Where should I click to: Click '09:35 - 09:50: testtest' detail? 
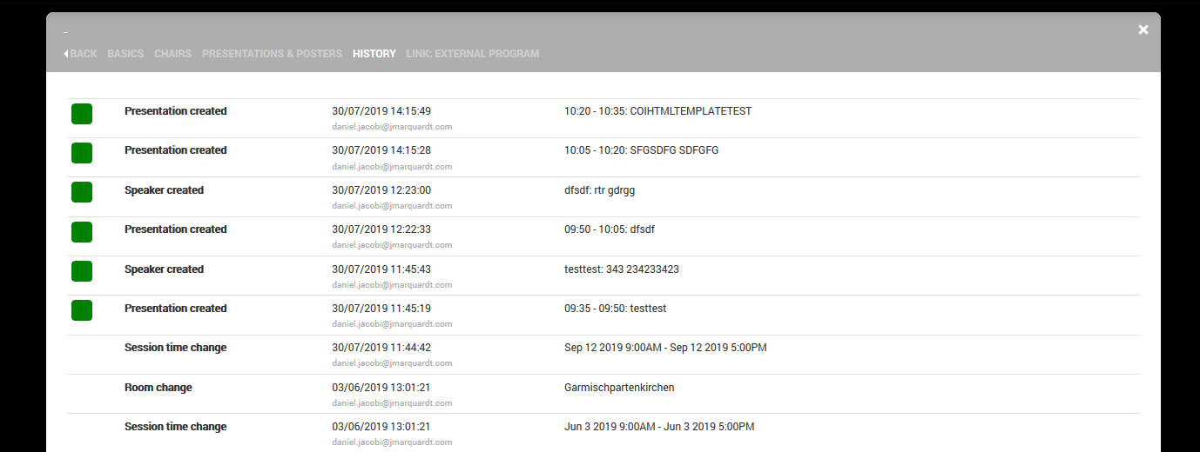pyautogui.click(x=615, y=309)
